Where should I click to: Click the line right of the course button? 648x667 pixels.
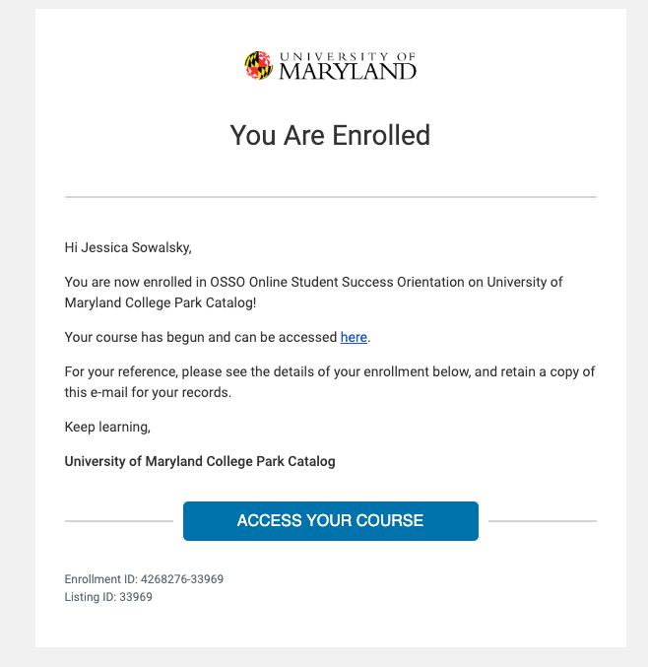[x=542, y=520]
